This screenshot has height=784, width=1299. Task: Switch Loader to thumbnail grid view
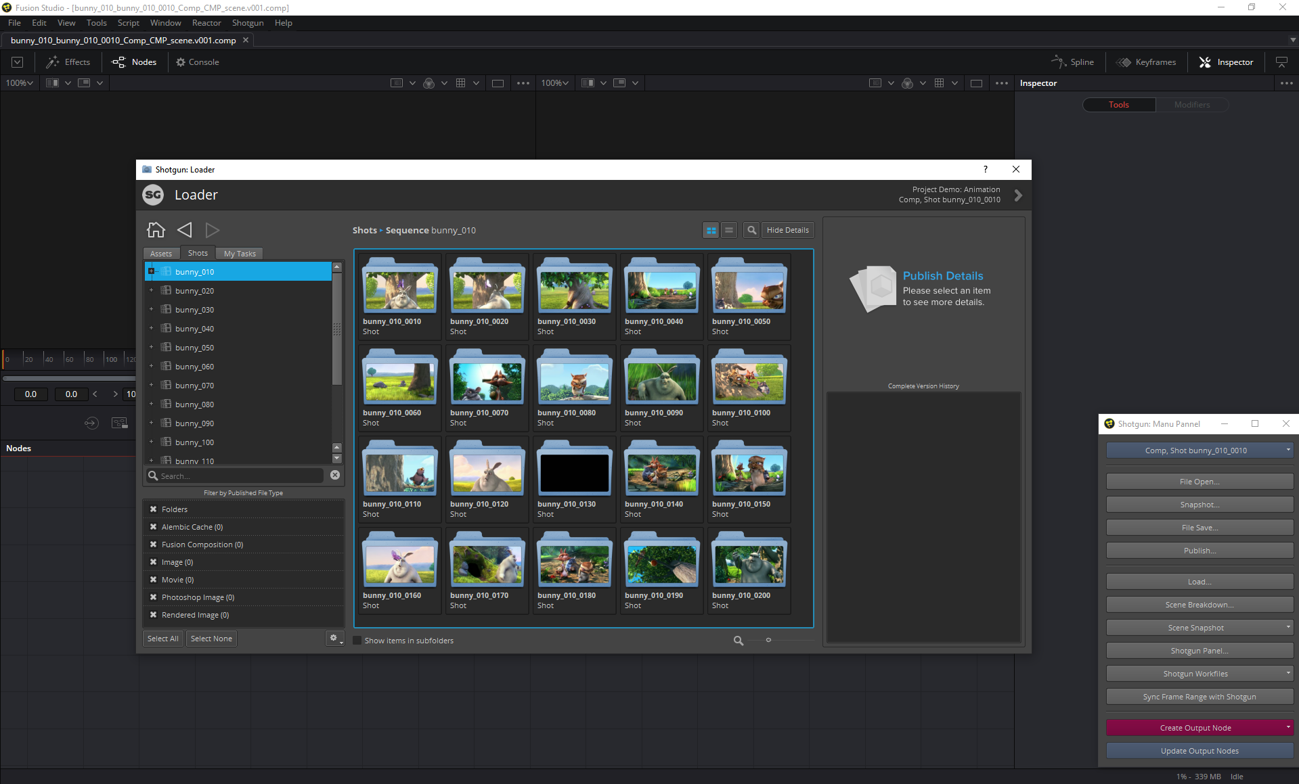point(711,230)
